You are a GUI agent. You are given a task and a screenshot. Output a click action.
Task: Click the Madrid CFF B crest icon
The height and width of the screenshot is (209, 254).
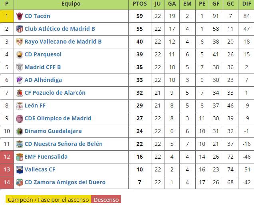click(x=19, y=68)
